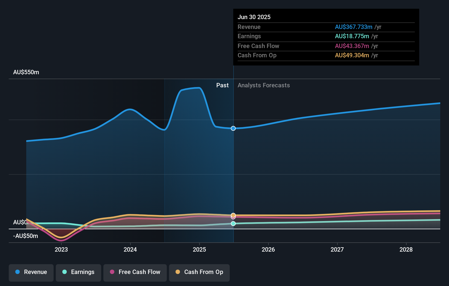Viewport: 449px width, 286px height.
Task: Select the Revenue data point marker on the chart
Action: pyautogui.click(x=233, y=128)
